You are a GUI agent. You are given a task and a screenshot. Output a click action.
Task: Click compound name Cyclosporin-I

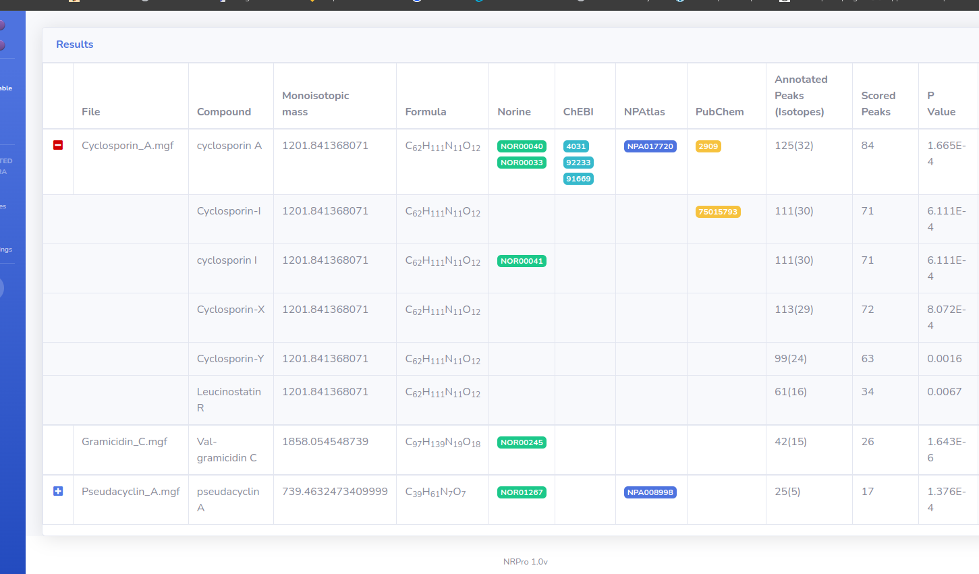tap(229, 211)
